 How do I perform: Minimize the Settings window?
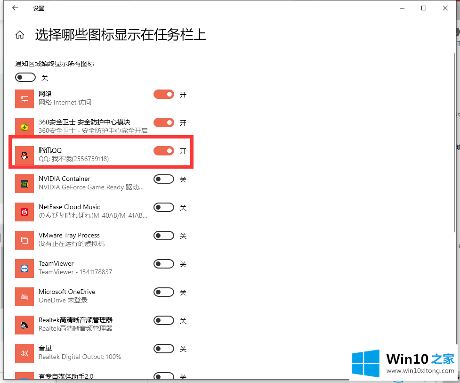[402, 8]
